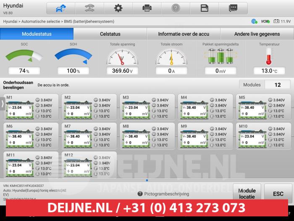Open settings gear in top toolbar

pos(118,8)
